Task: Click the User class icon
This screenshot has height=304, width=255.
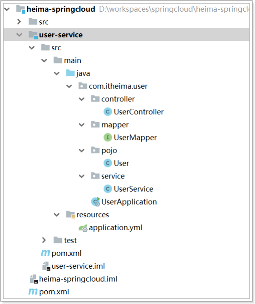Action: [x=107, y=163]
